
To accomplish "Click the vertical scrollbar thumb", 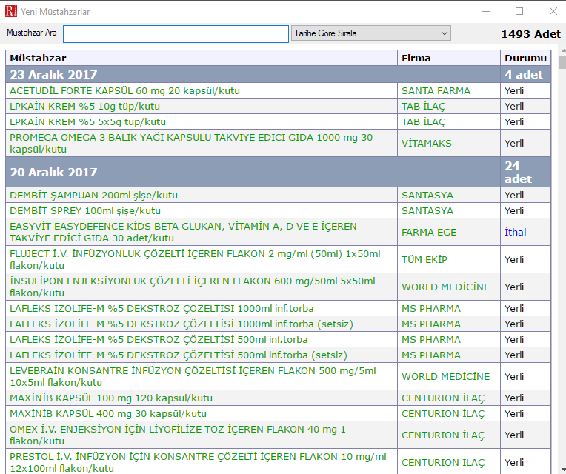I will point(562,62).
